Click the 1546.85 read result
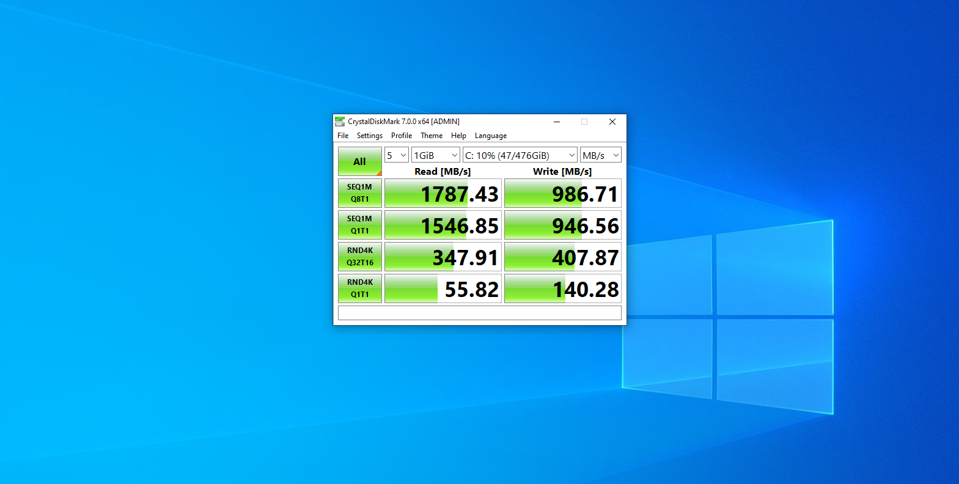This screenshot has width=959, height=484. pos(443,225)
